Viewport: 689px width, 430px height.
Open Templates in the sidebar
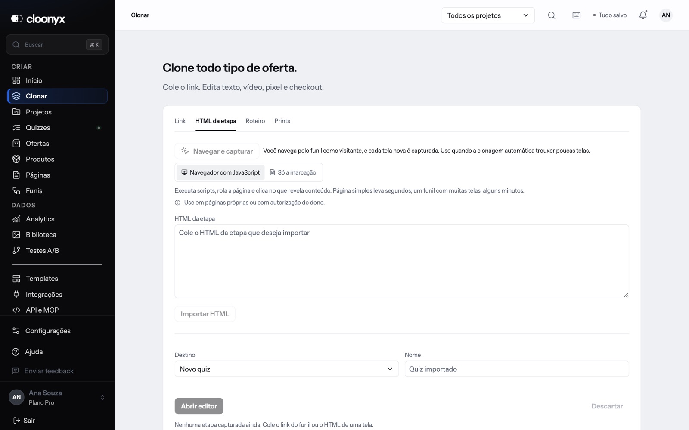(57, 279)
